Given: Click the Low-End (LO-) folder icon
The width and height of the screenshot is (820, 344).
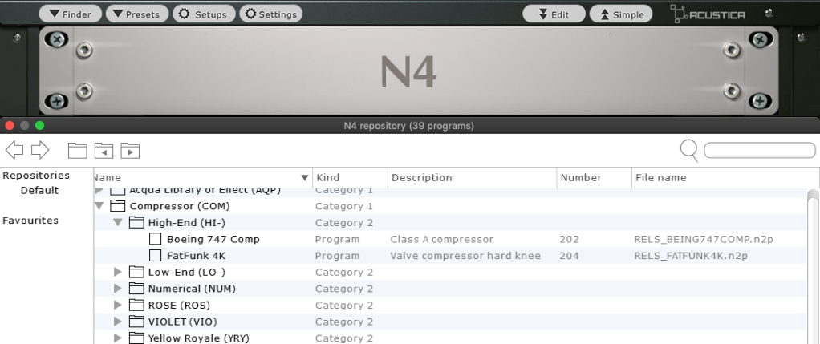Looking at the screenshot, I should point(136,273).
